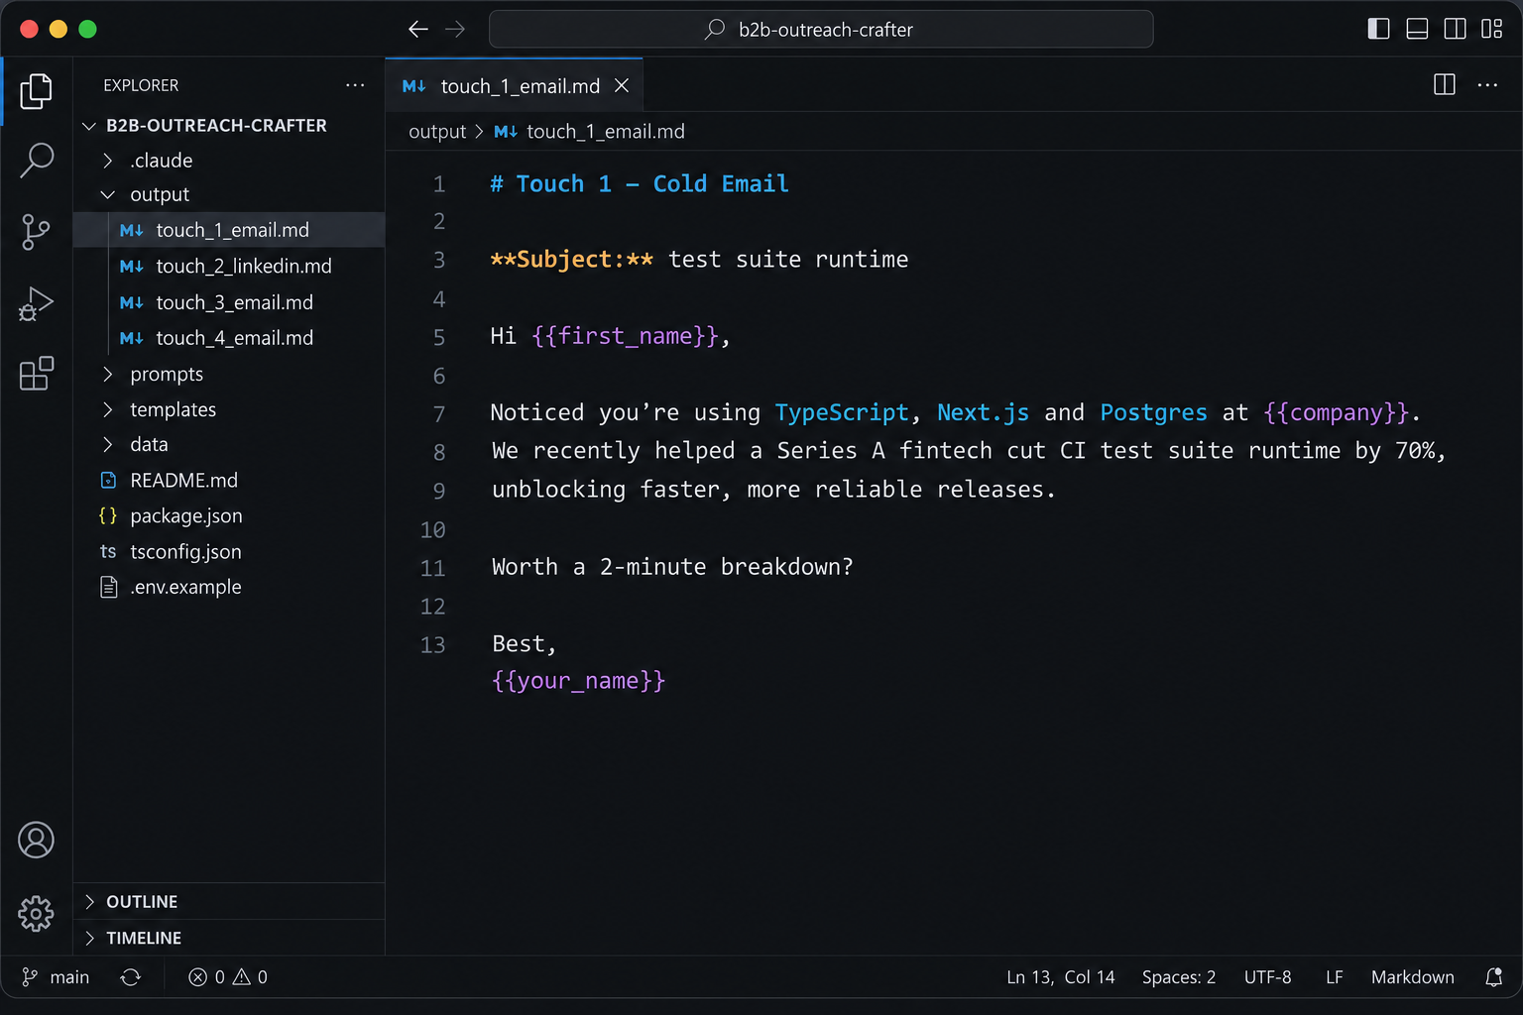Go back with the left arrow
This screenshot has height=1015, width=1523.
tap(418, 30)
